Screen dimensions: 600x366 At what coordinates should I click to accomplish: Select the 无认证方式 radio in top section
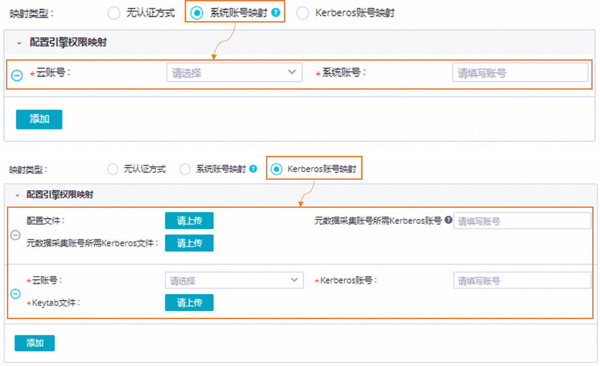[113, 13]
